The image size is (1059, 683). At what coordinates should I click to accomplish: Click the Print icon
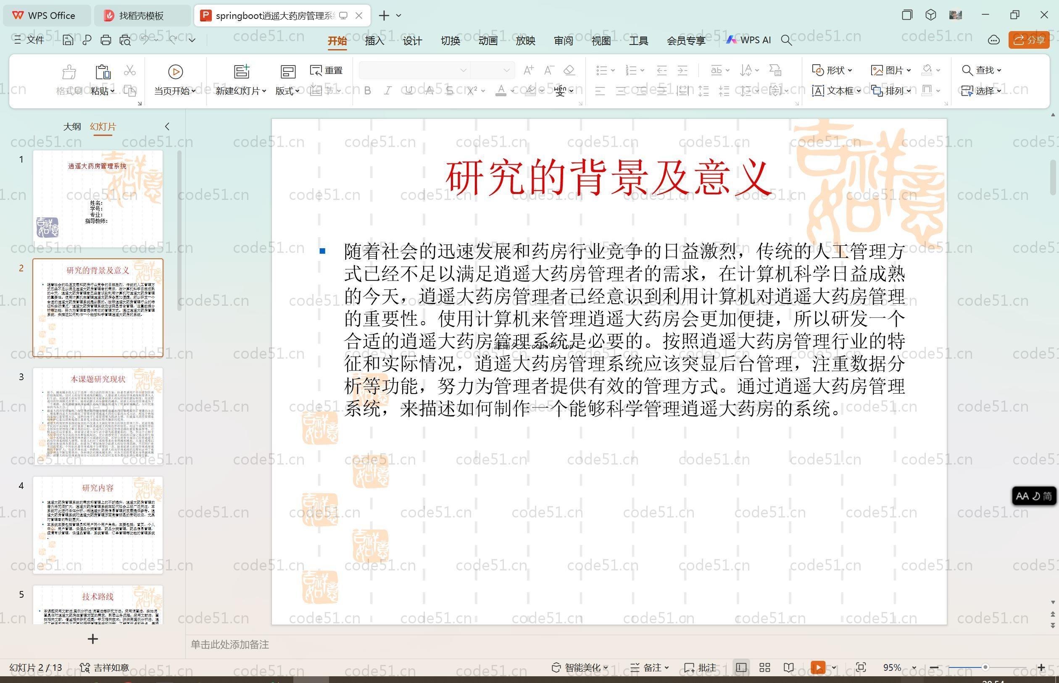(x=105, y=40)
